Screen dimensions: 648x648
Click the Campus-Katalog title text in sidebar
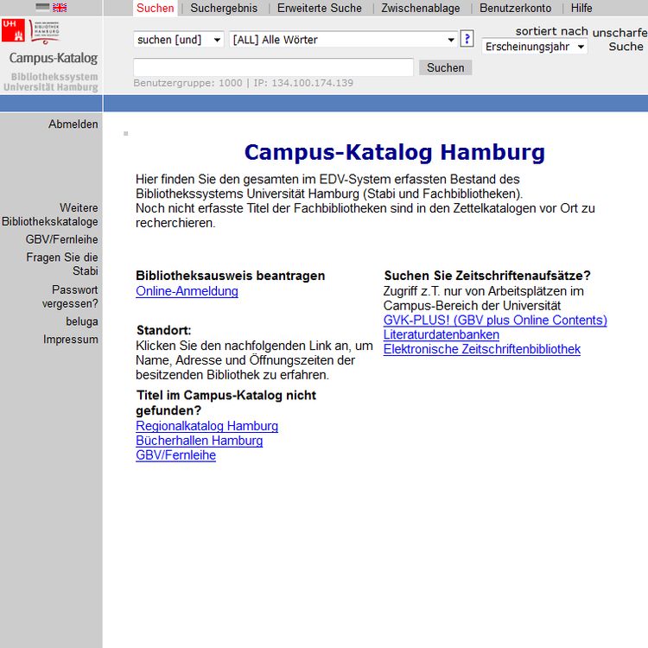(x=54, y=58)
